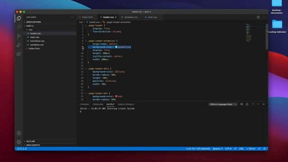Open the Problems panel tab
The width and height of the screenshot is (288, 162).
(98, 104)
